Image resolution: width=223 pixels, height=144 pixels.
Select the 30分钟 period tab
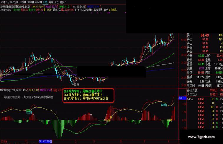(31, 2)
